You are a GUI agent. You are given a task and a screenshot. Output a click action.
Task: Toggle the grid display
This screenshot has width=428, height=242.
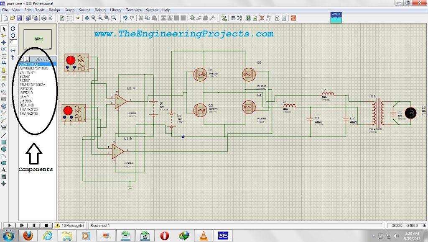pyautogui.click(x=70, y=18)
